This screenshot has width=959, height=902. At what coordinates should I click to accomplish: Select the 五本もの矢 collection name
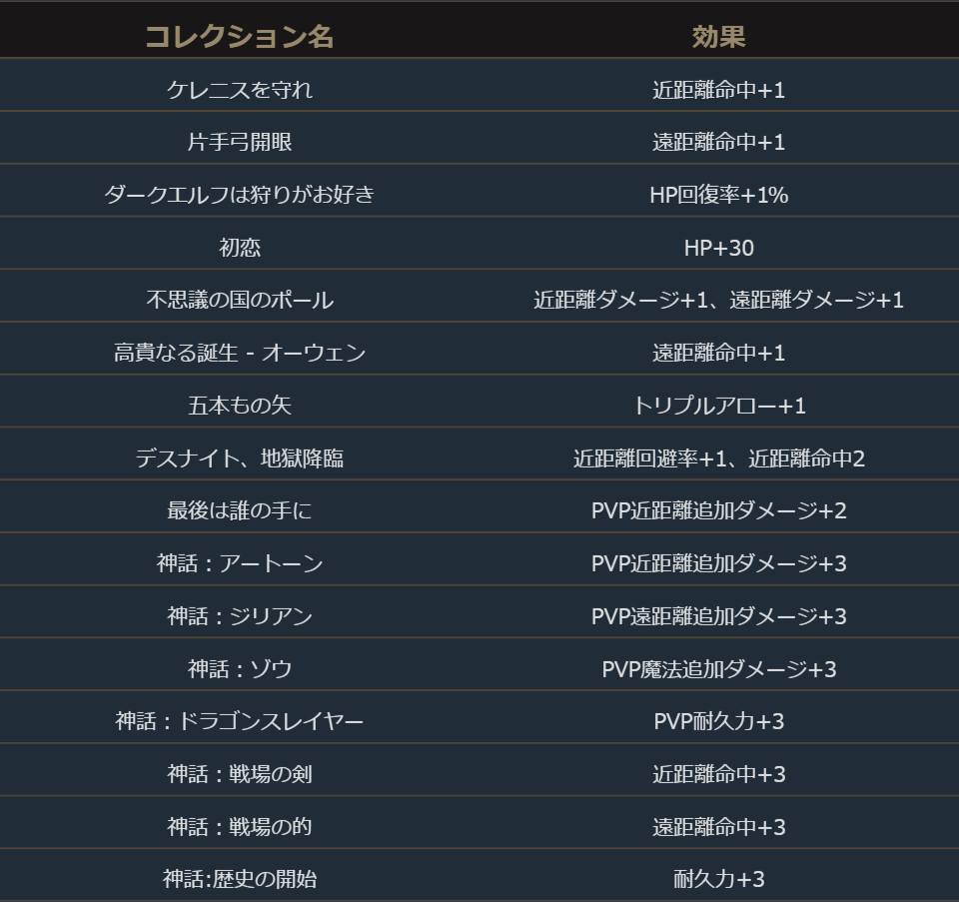tap(240, 406)
